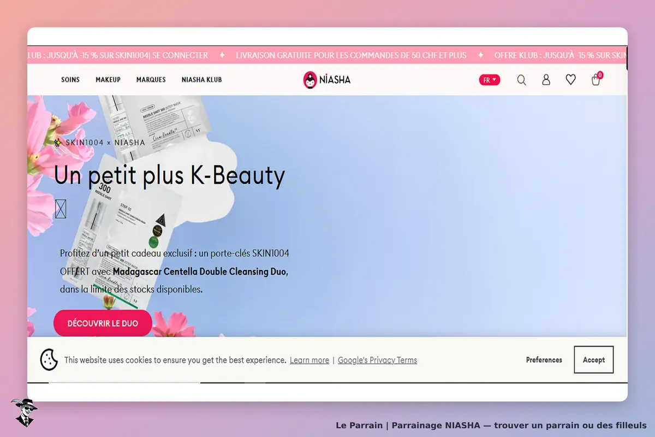Accept the cookies

point(594,360)
